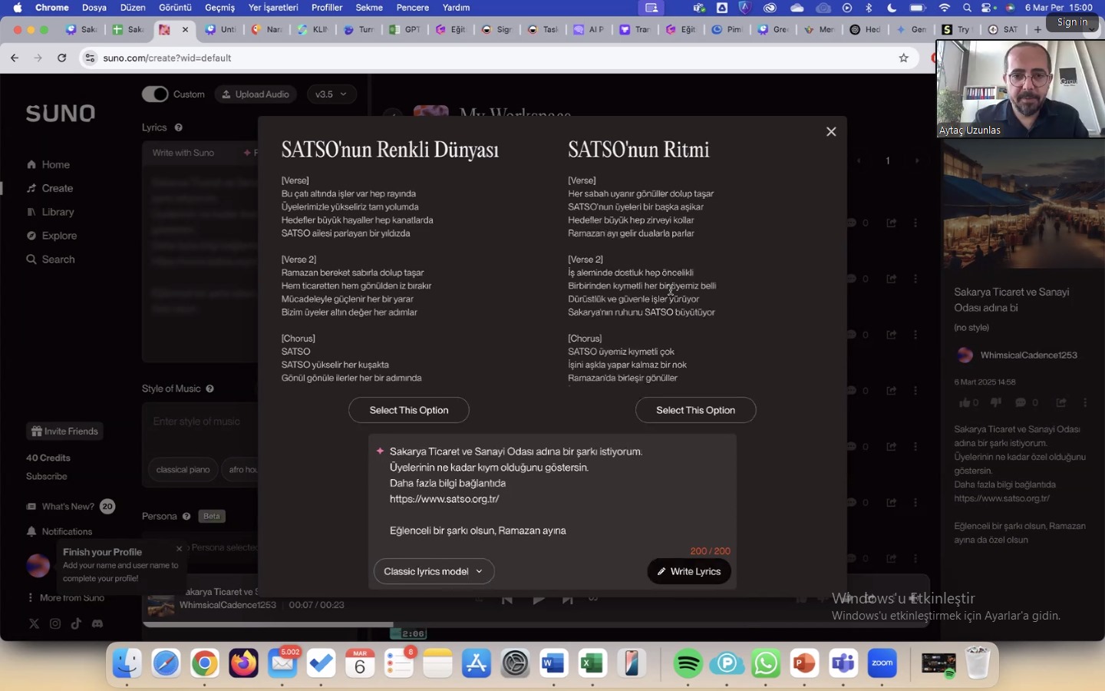The image size is (1105, 691).
Task: Select the SATSO'nun Renkli Dünyası lyrics option
Action: pos(408,410)
